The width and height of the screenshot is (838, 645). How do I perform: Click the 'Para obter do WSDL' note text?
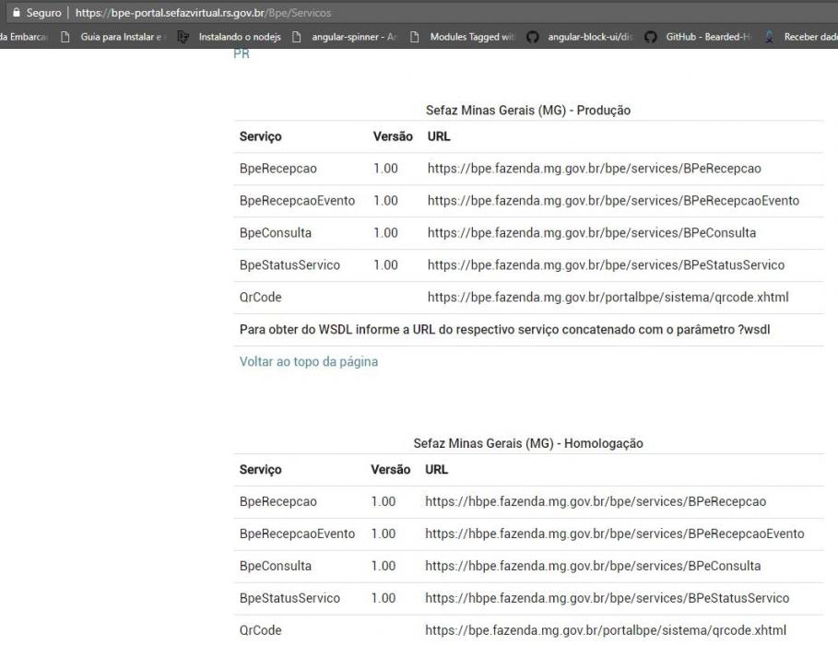(x=504, y=330)
